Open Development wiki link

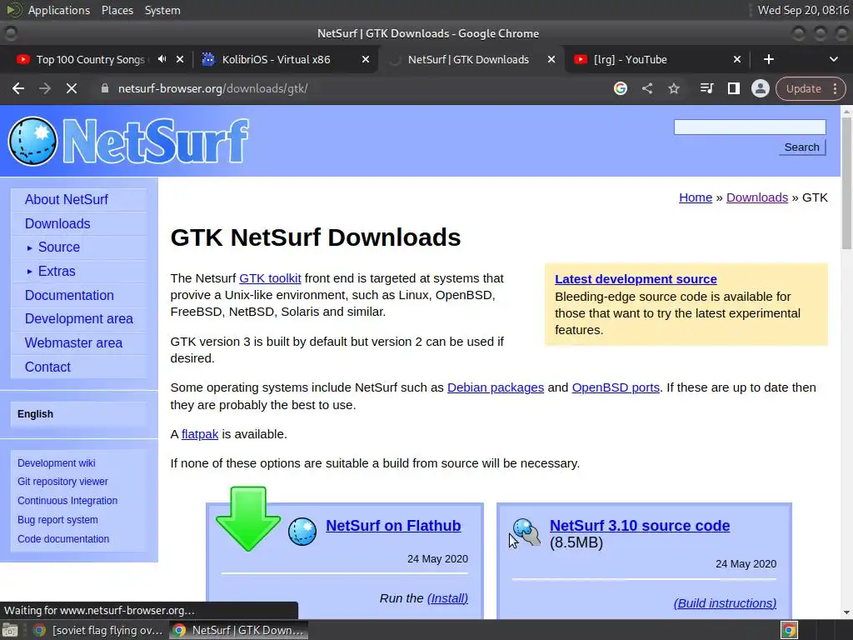(56, 463)
